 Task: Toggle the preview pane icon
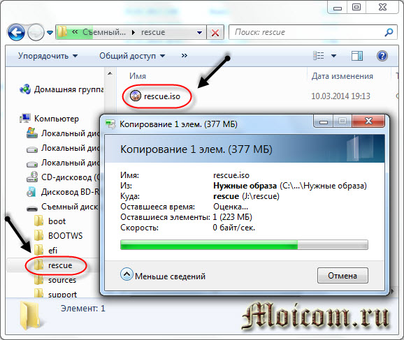click(357, 56)
